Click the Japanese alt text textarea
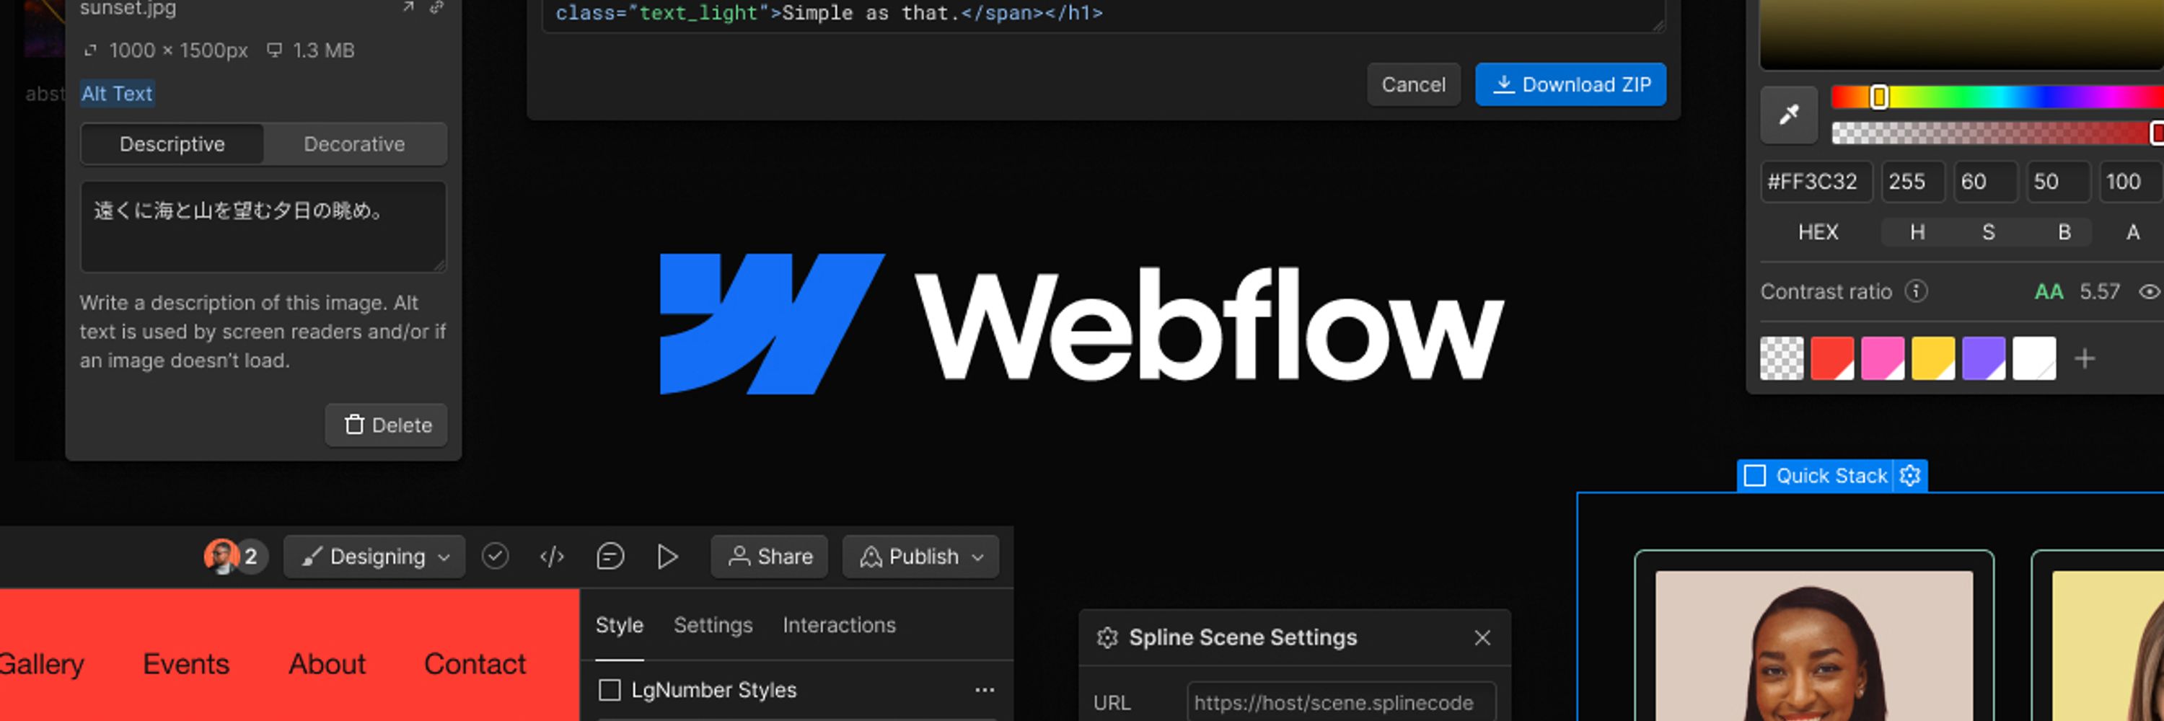Viewport: 2164px width, 721px height. 264,226
